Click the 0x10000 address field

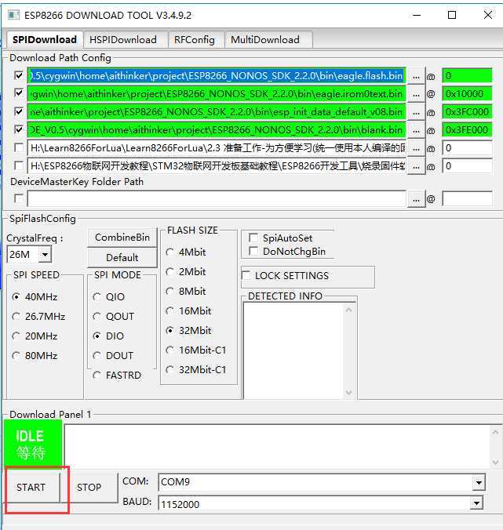click(467, 94)
